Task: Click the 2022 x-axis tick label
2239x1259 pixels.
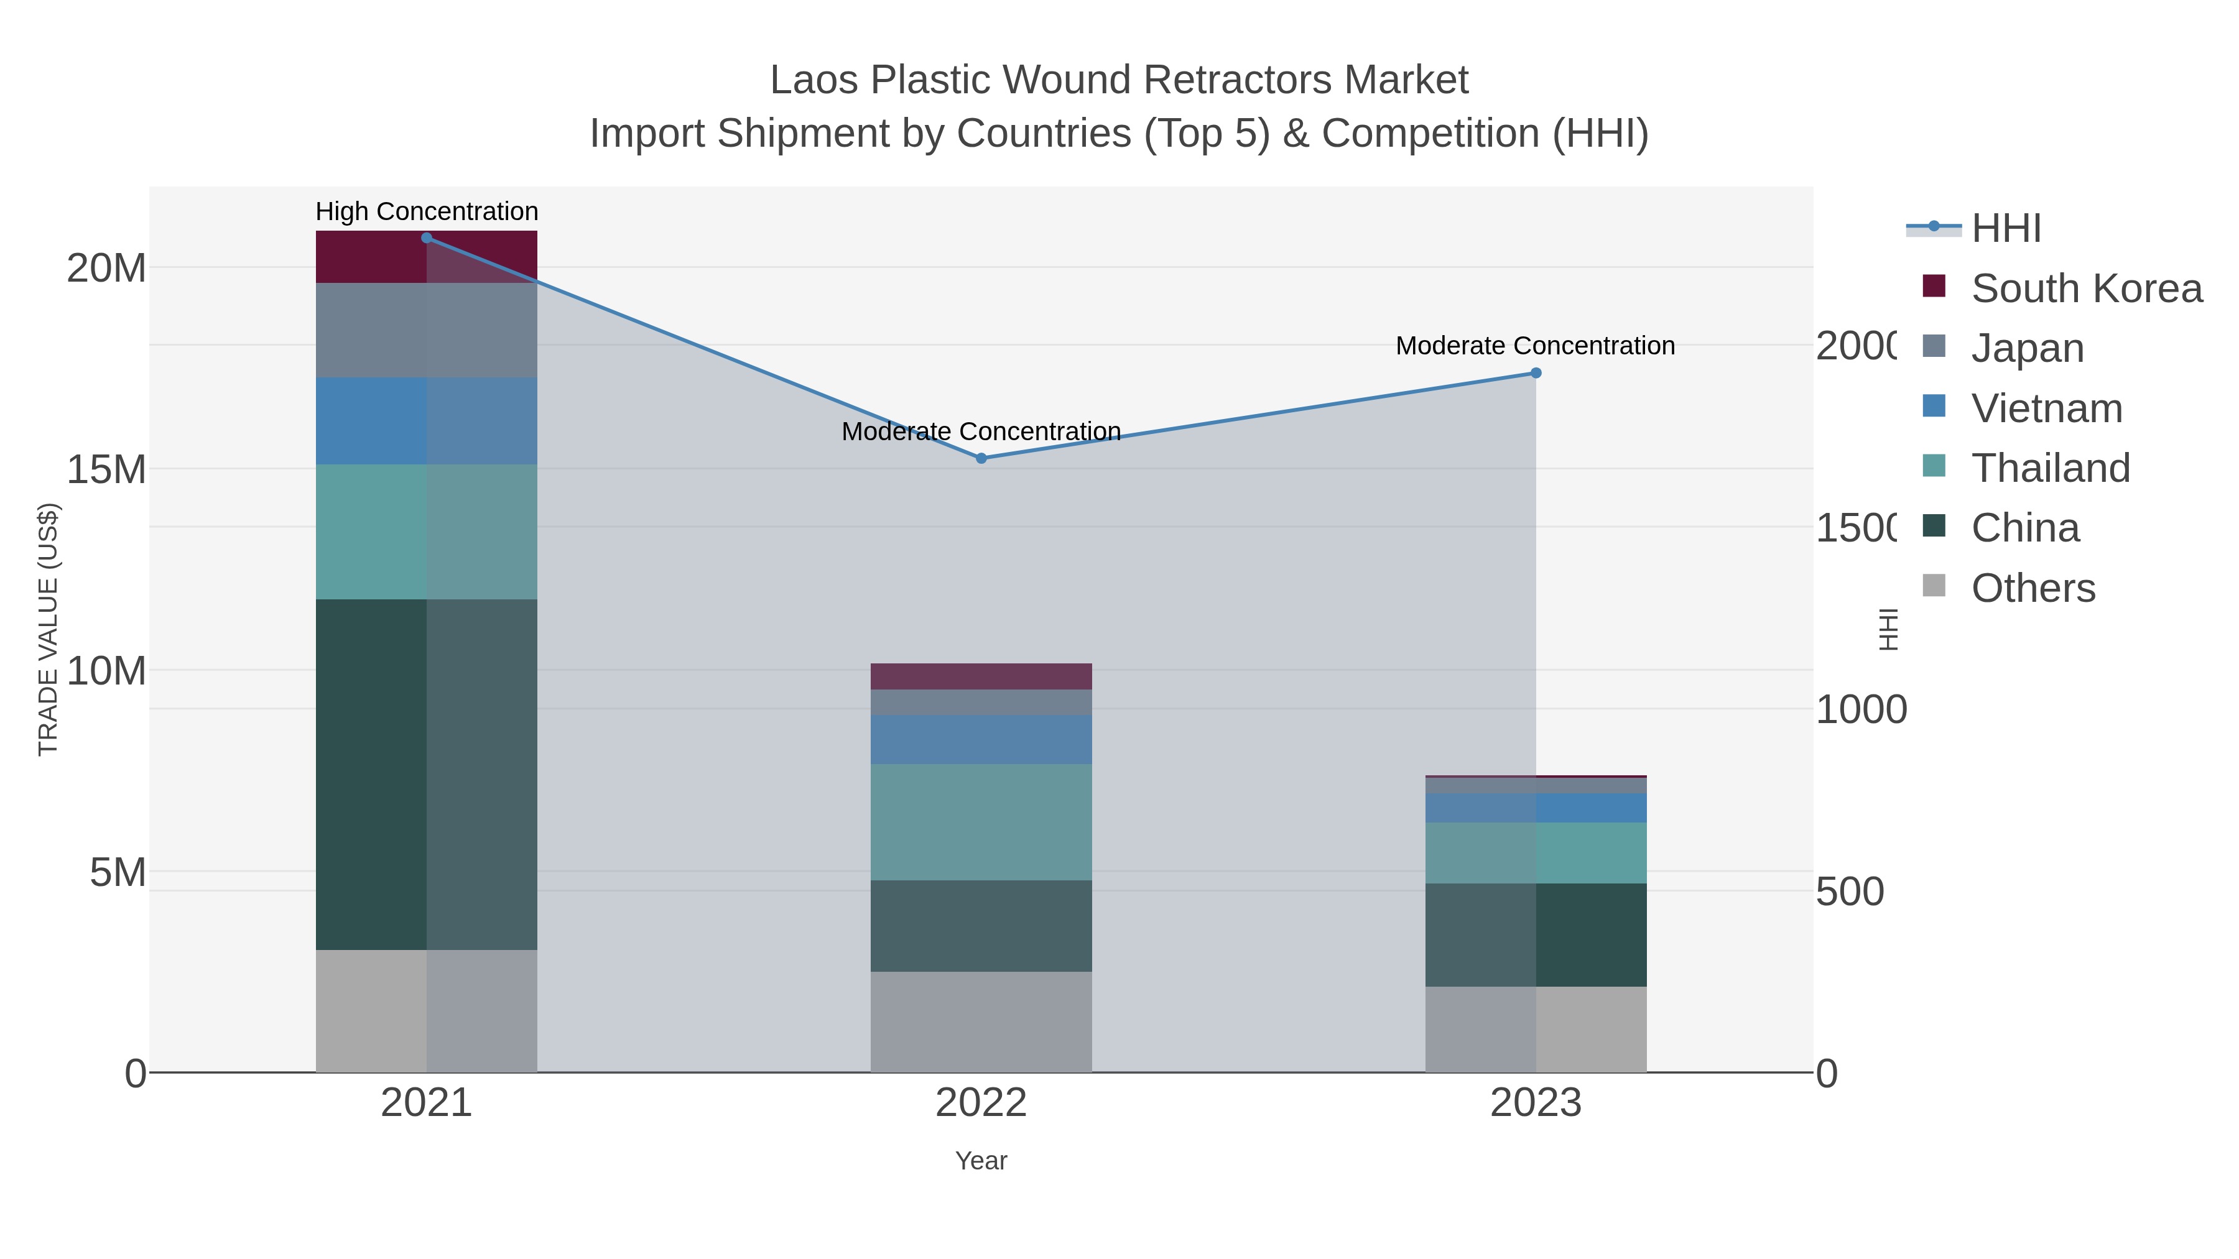Action: pyautogui.click(x=981, y=1102)
